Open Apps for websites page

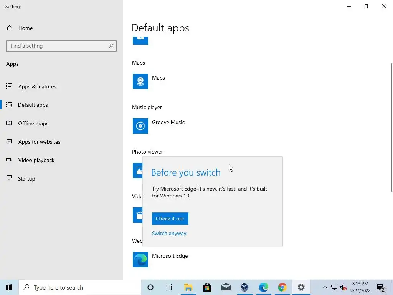point(39,142)
